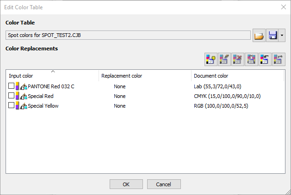This screenshot has width=291, height=195.
Task: Click the yellow-purple swatch for PANTONE Red 032 C
Action: [x=17, y=86]
